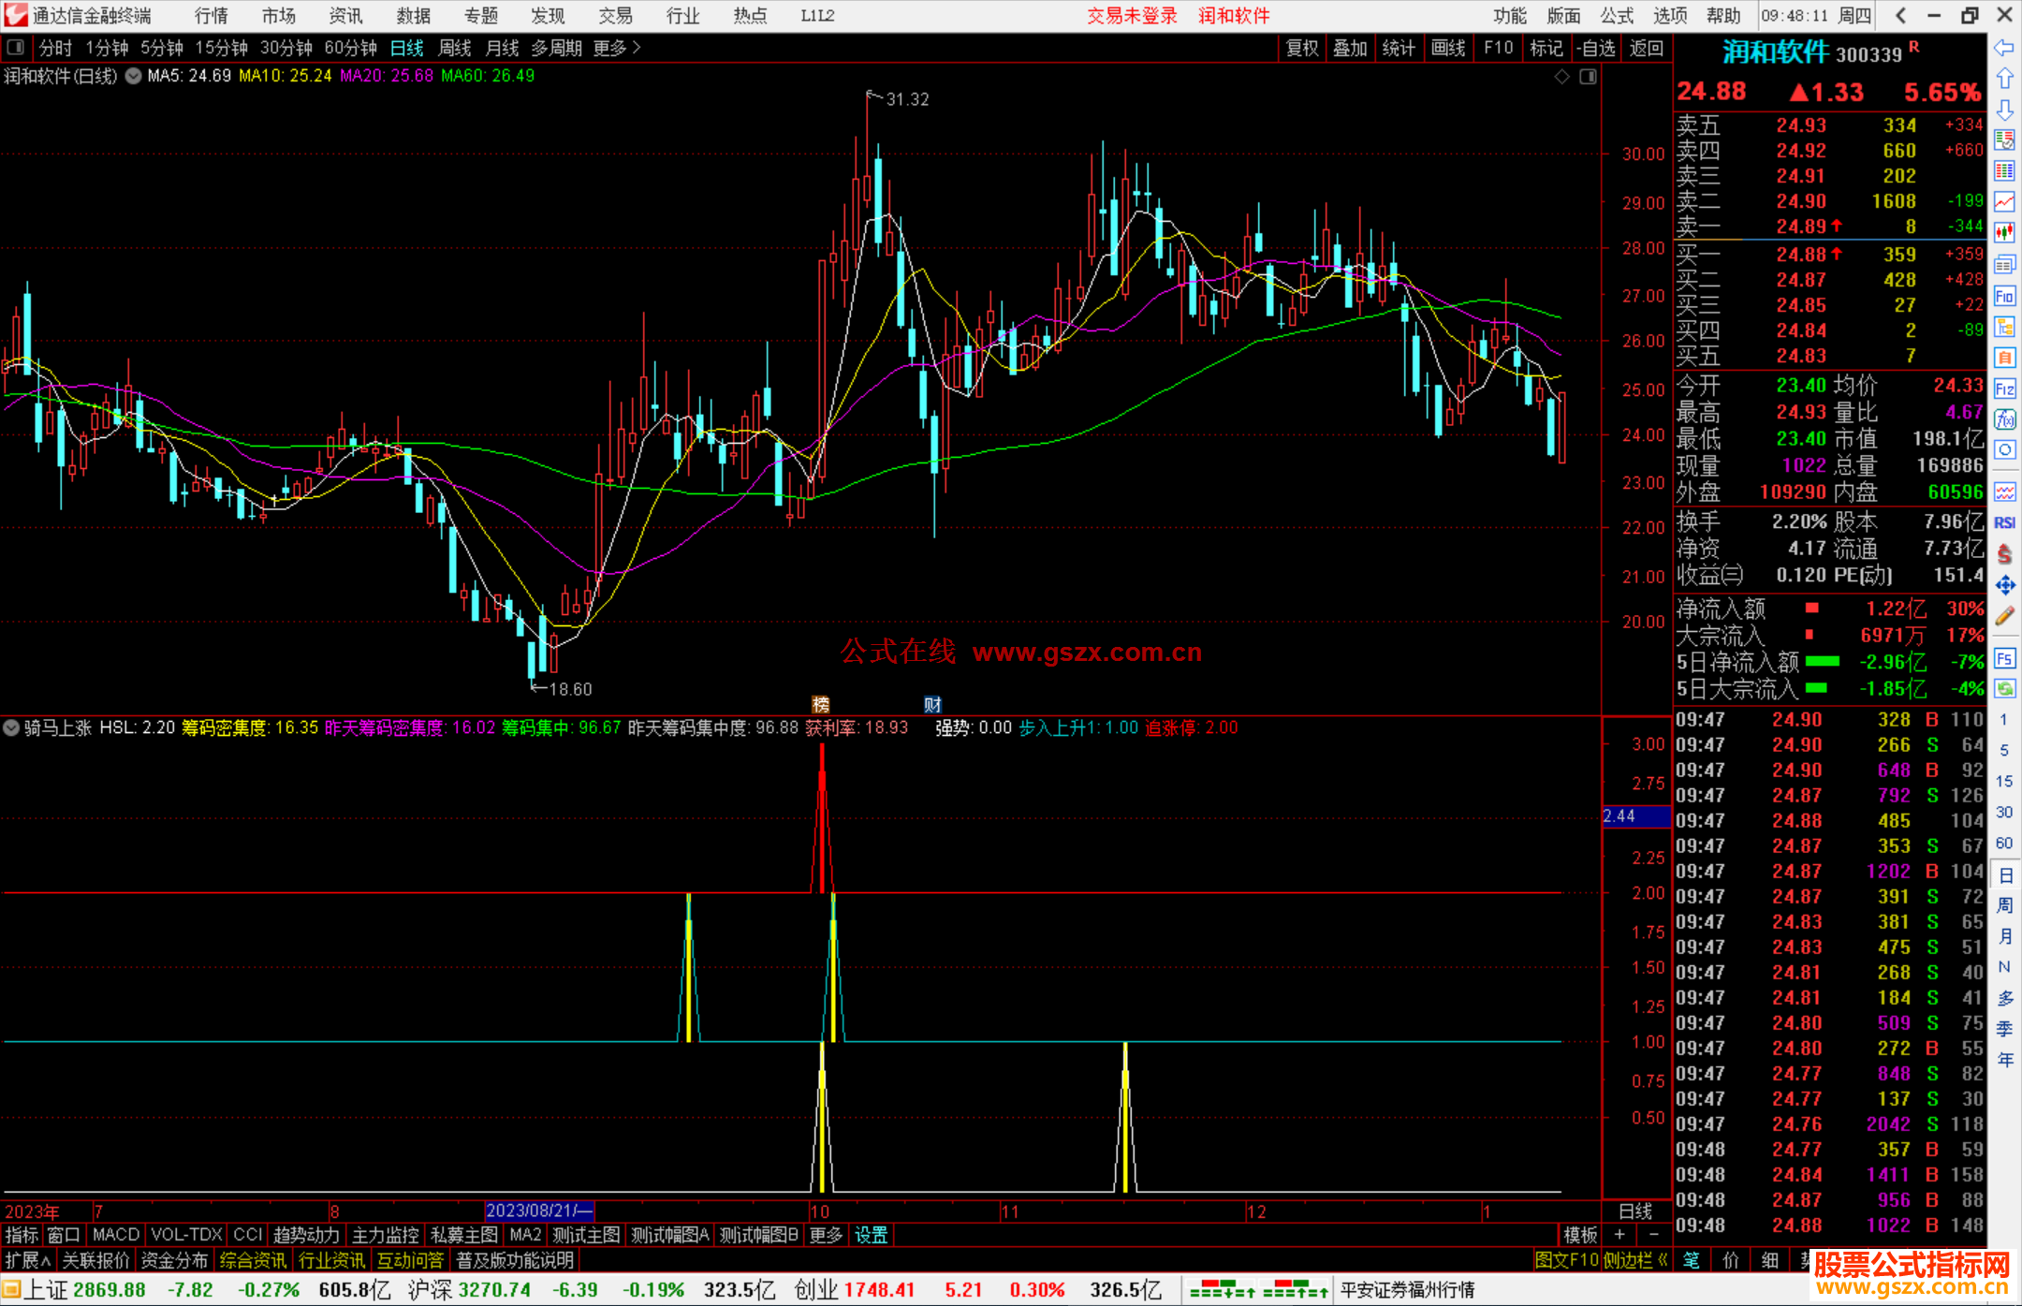This screenshot has height=1306, width=2022.
Task: Click the four-way move arrows icon
Action: pos(2004,585)
